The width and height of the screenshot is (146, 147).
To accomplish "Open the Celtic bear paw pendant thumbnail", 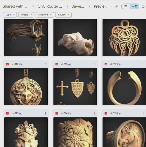I will click(x=124, y=38).
